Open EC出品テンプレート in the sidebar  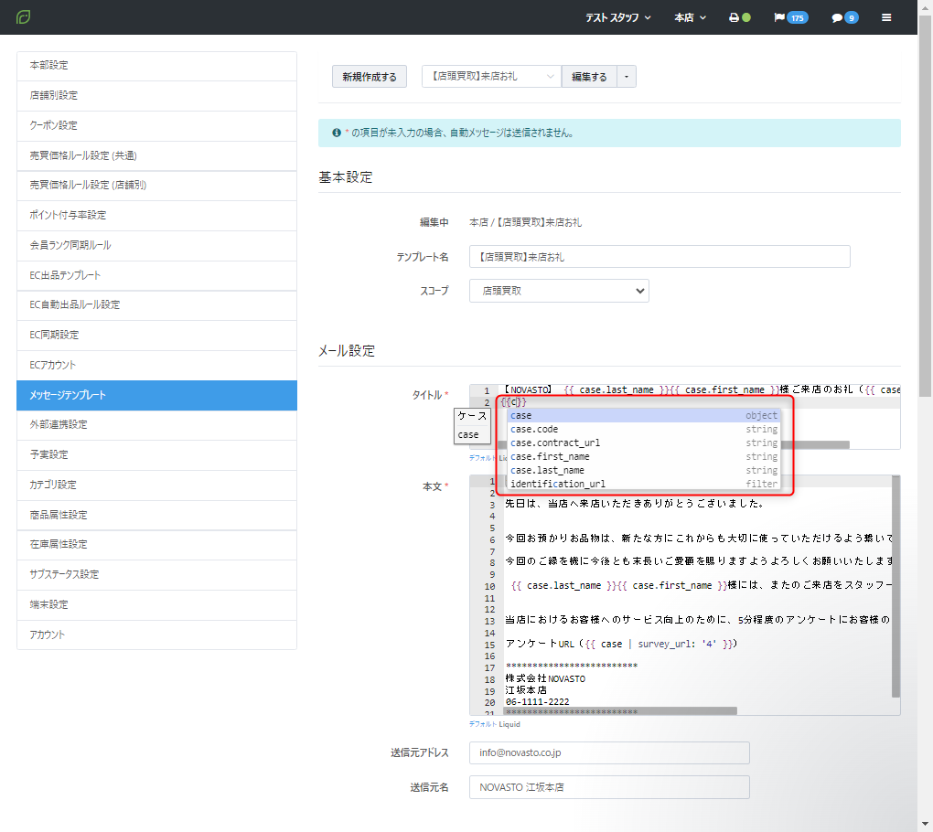[156, 275]
